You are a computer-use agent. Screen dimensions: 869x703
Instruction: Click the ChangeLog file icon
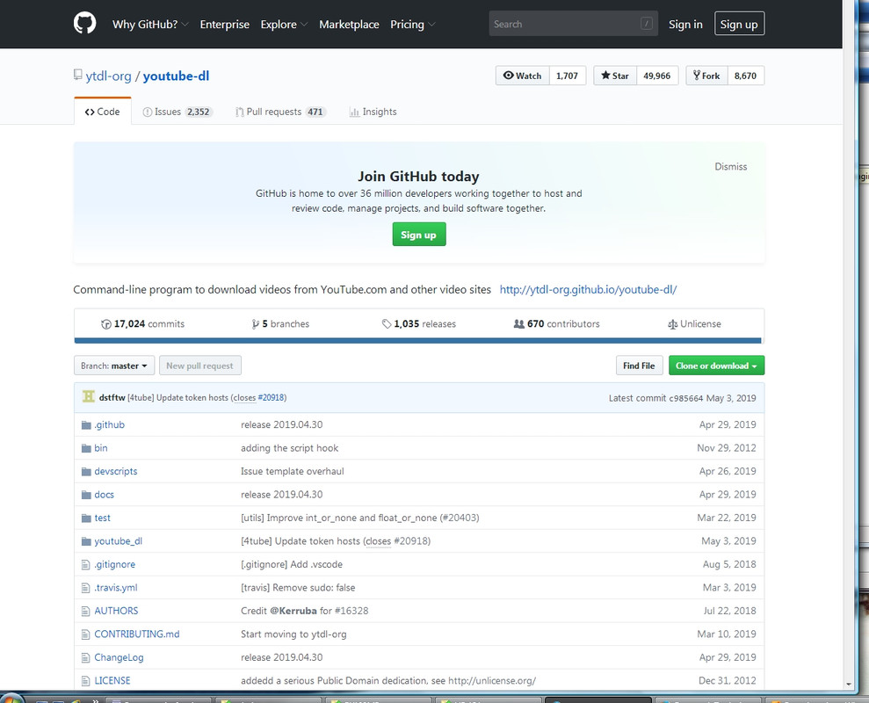point(85,657)
